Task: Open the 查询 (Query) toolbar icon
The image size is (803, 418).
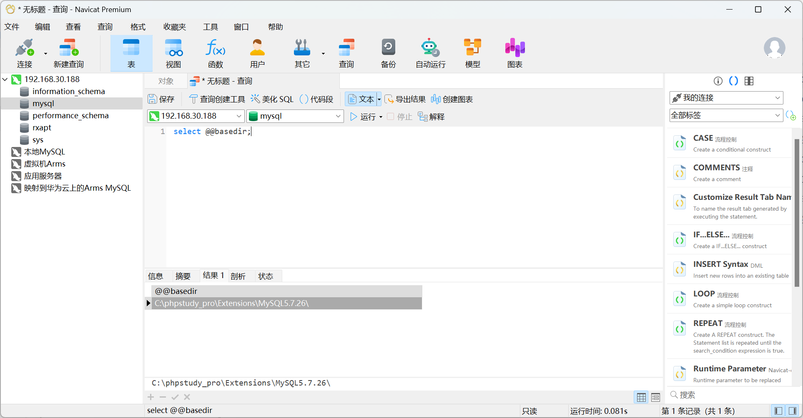Action: click(x=346, y=53)
